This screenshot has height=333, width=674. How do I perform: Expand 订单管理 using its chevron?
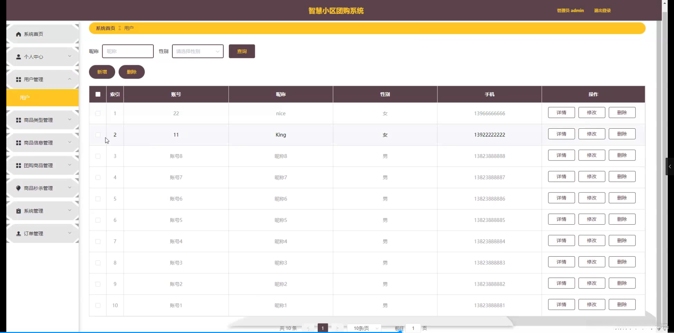tap(70, 233)
